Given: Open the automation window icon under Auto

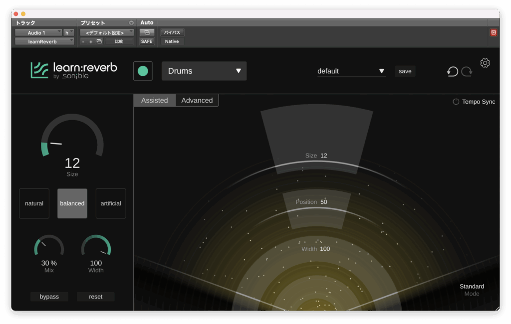Looking at the screenshot, I should pyautogui.click(x=147, y=32).
